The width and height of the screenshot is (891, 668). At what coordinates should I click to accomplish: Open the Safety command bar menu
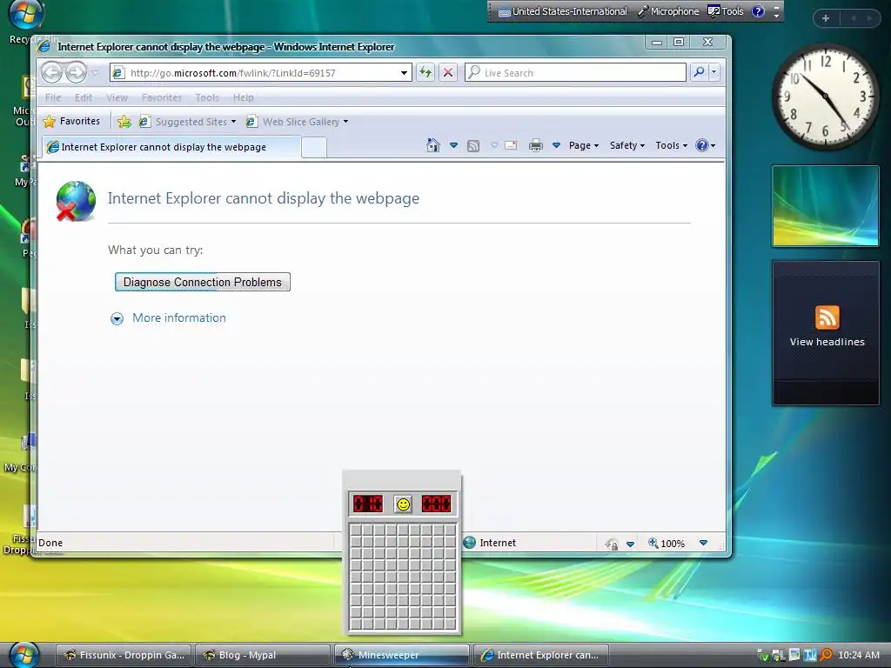click(x=626, y=145)
